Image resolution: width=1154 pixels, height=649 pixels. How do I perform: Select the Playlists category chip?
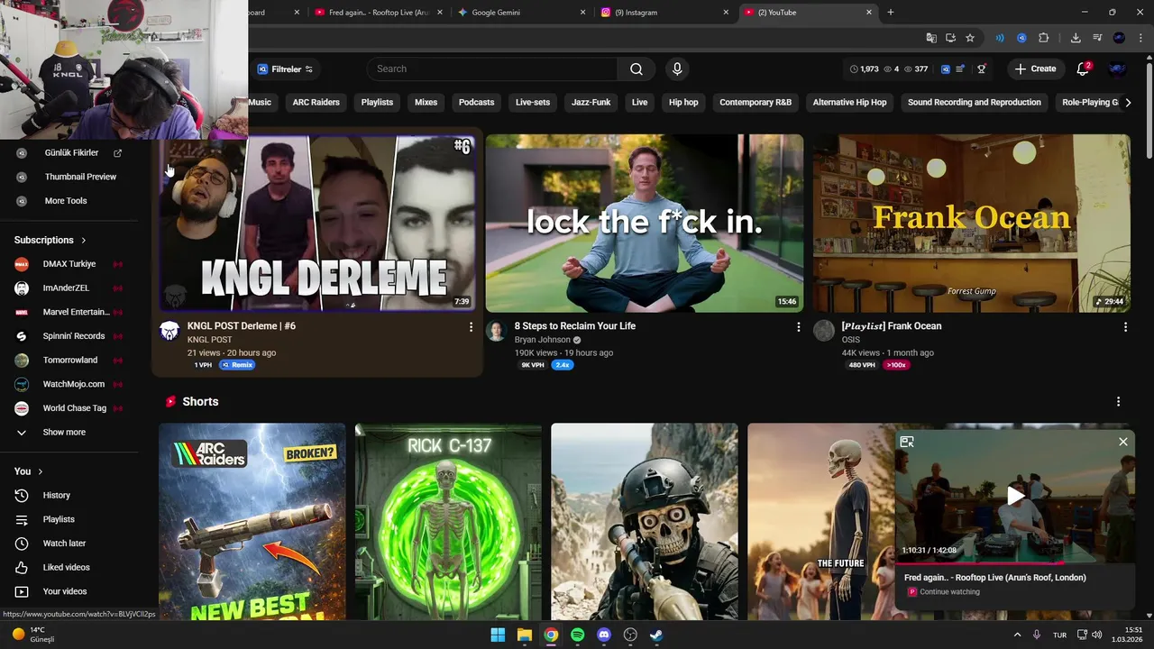tap(377, 102)
